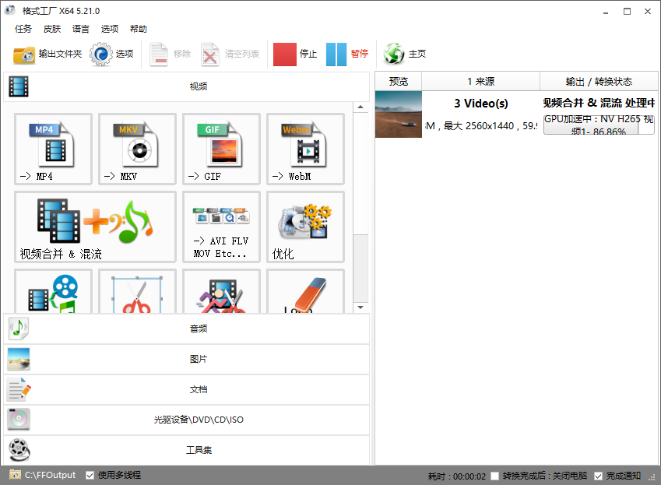Open the 皮肤 skin menu

tap(52, 29)
